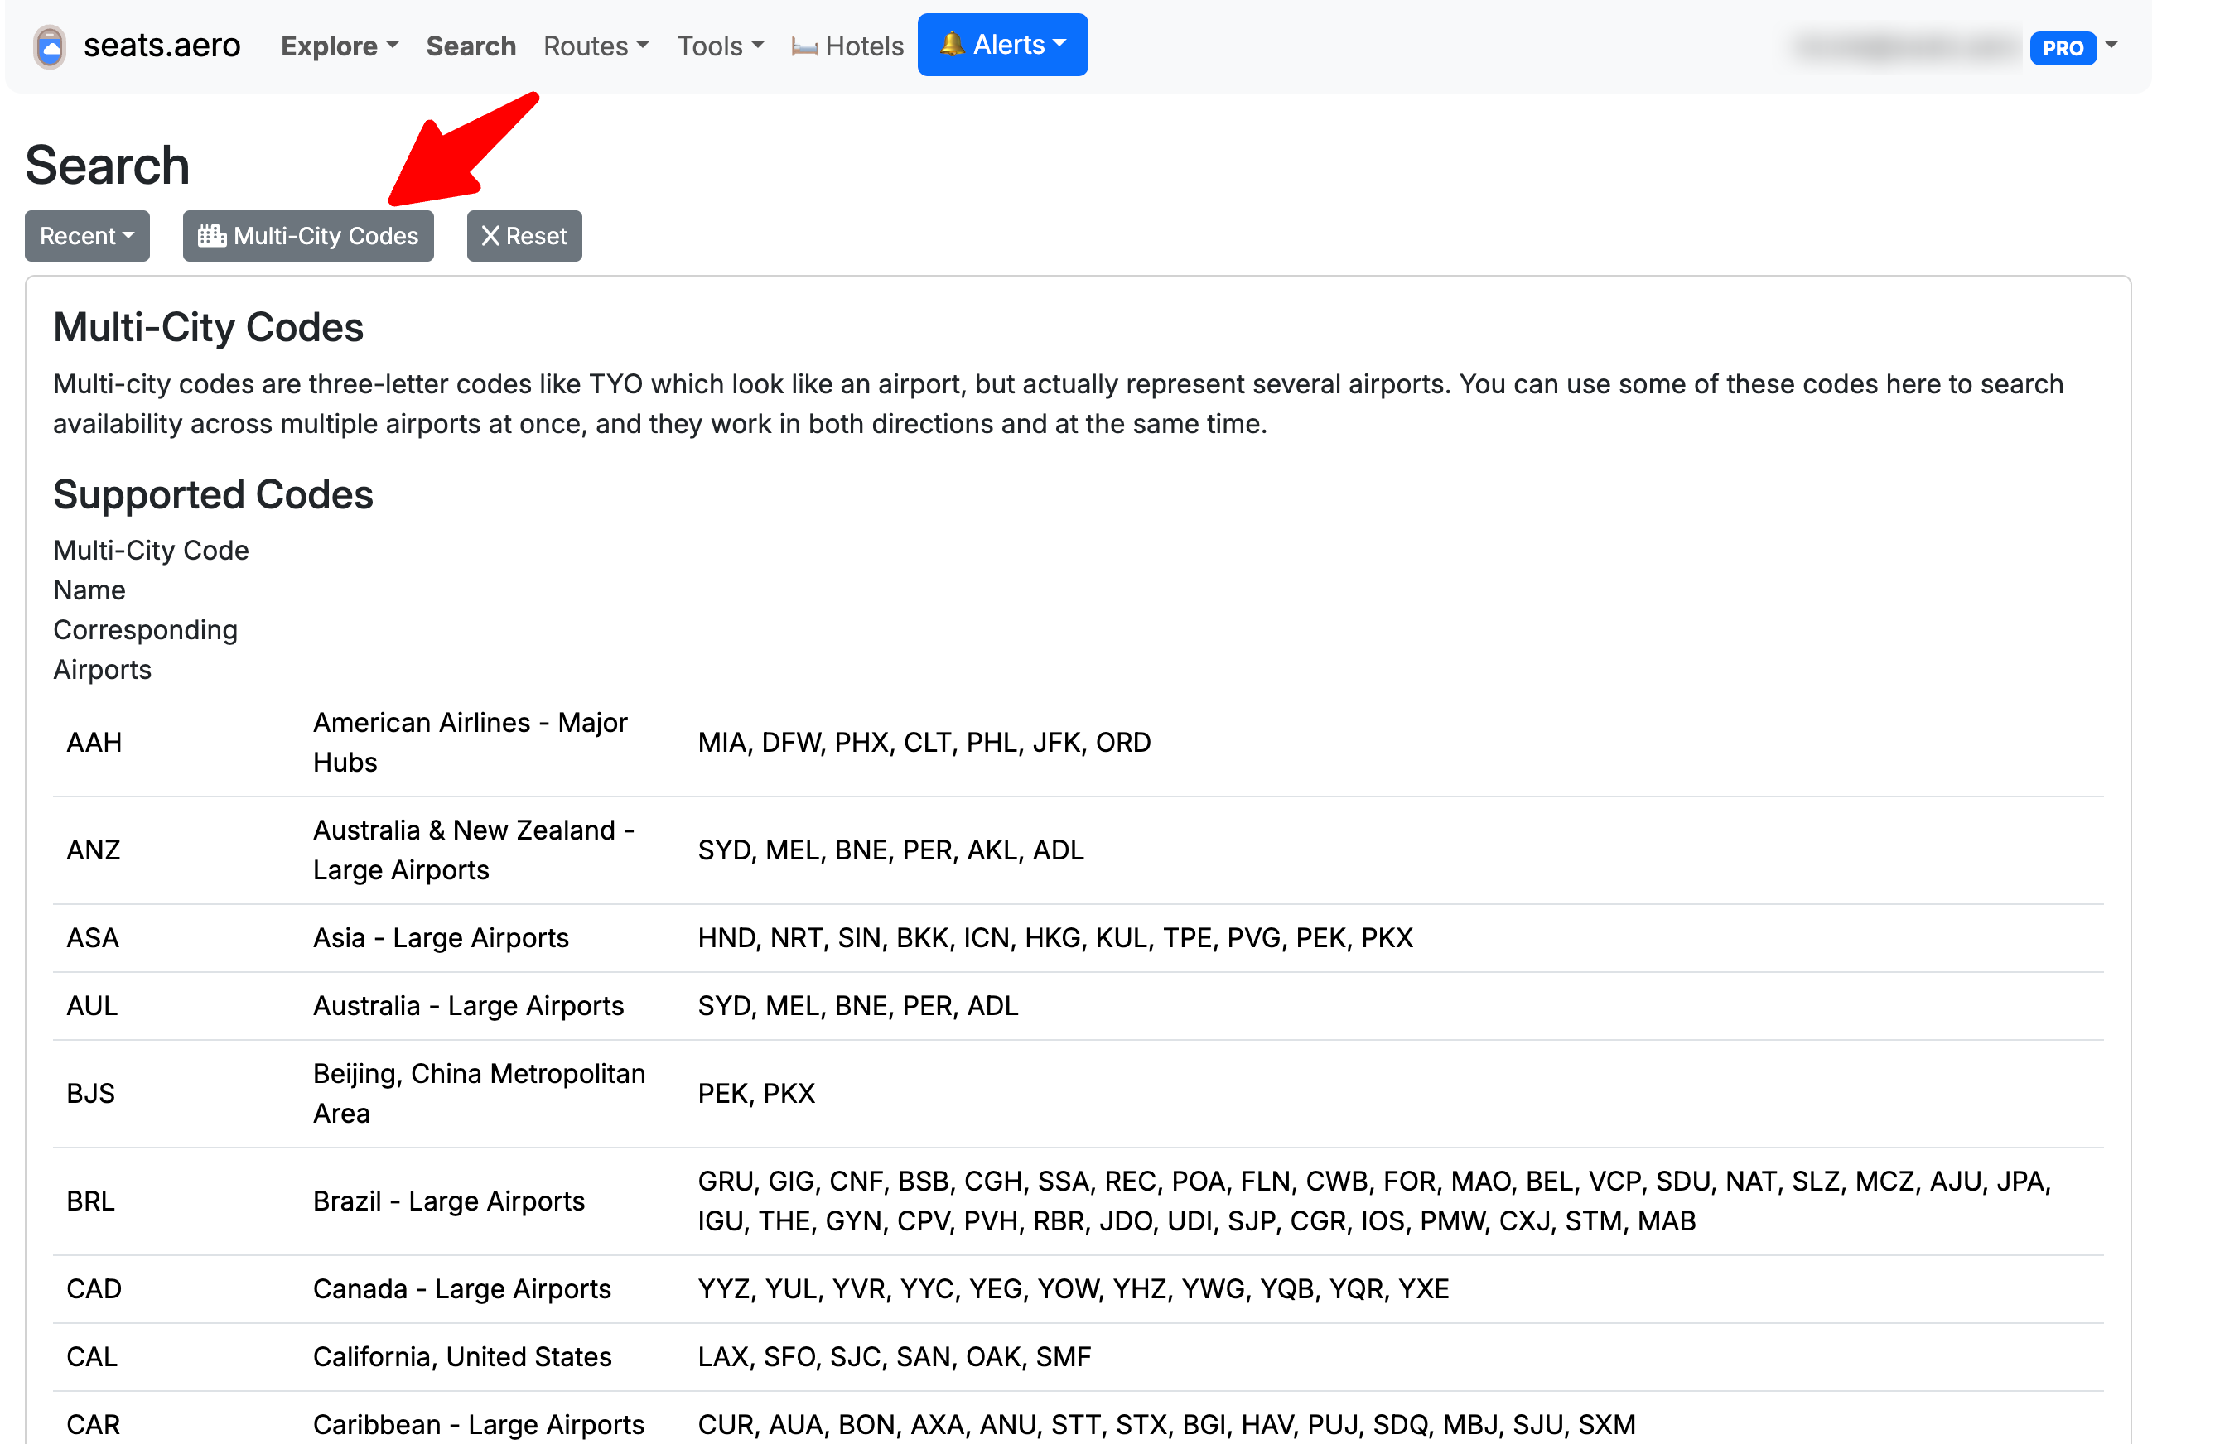
Task: Expand the Explore menu
Action: coord(340,46)
